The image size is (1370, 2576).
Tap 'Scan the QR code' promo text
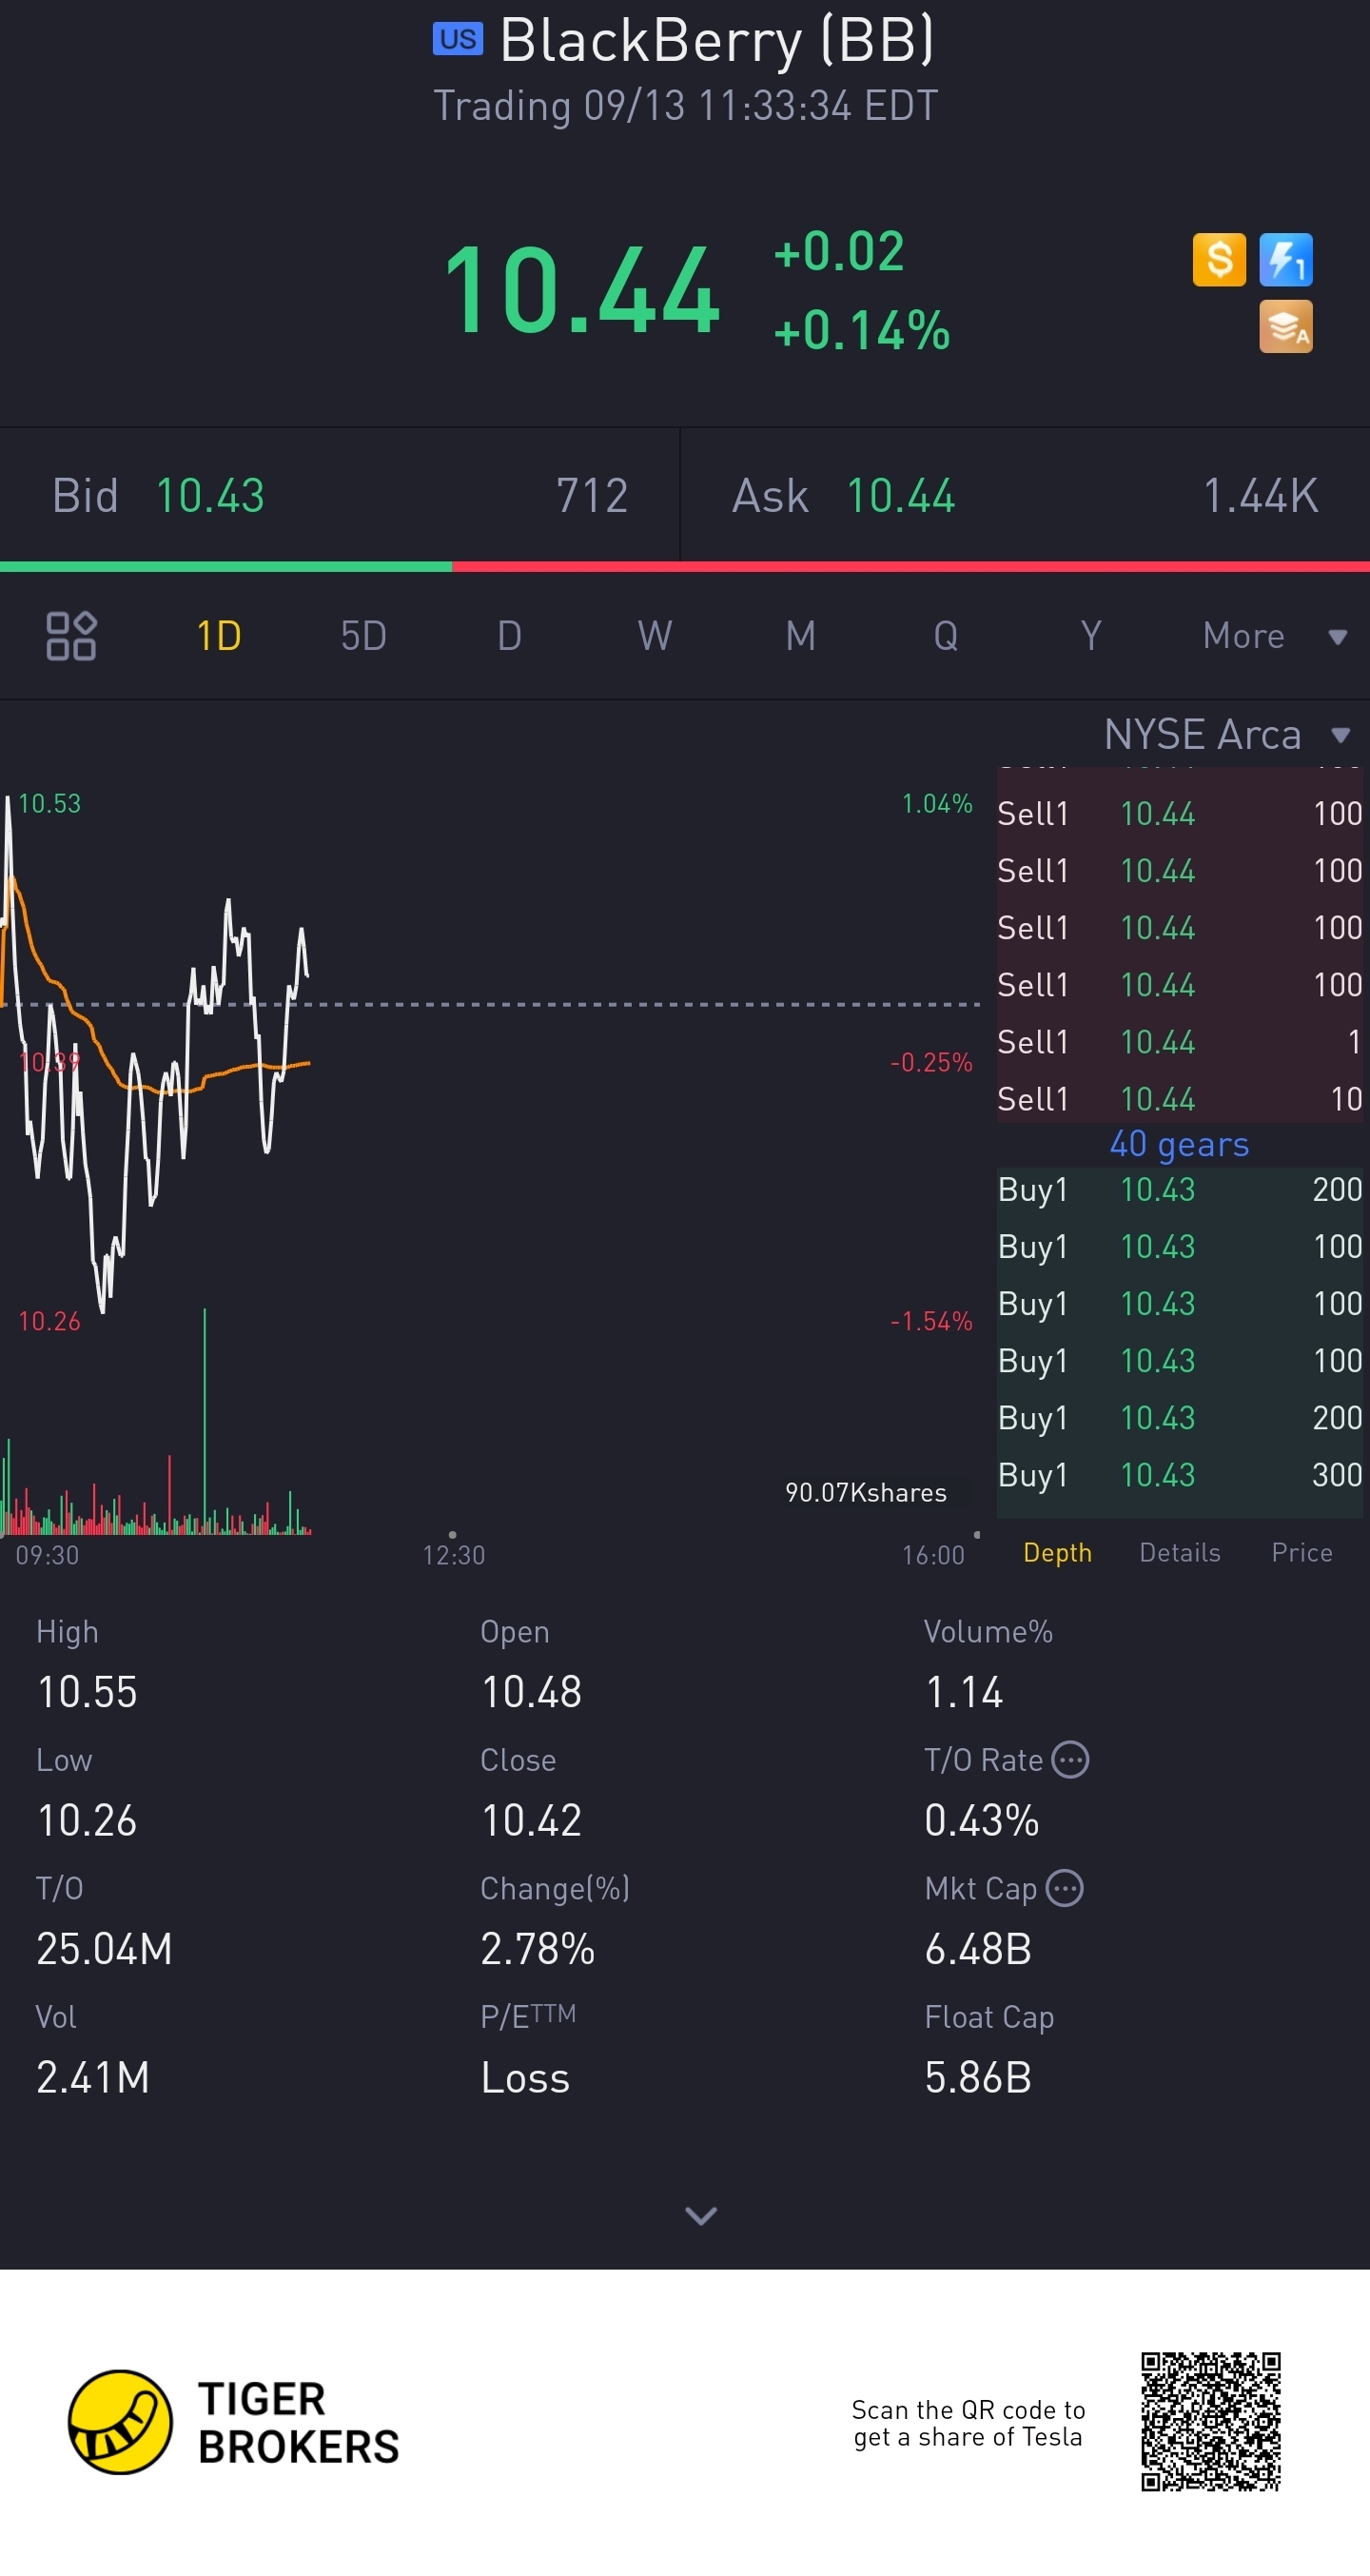click(x=968, y=2423)
